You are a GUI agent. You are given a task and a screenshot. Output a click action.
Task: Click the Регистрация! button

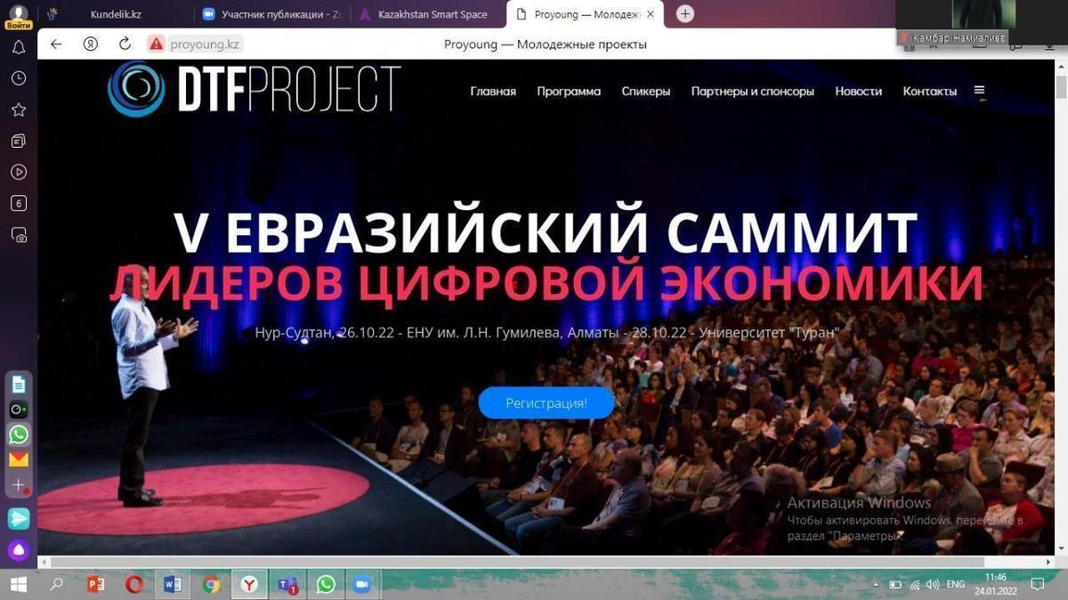[x=546, y=403]
